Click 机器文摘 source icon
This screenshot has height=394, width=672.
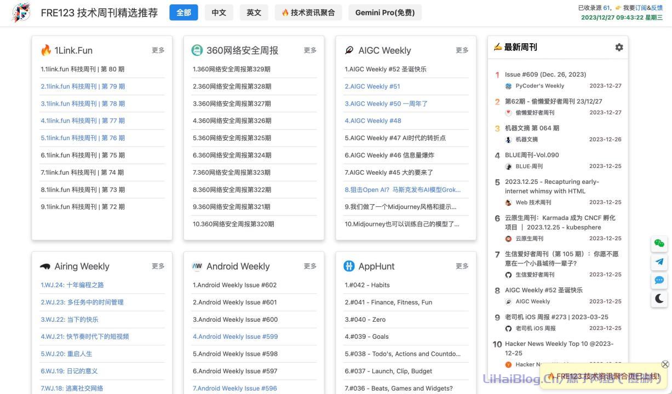(x=508, y=140)
